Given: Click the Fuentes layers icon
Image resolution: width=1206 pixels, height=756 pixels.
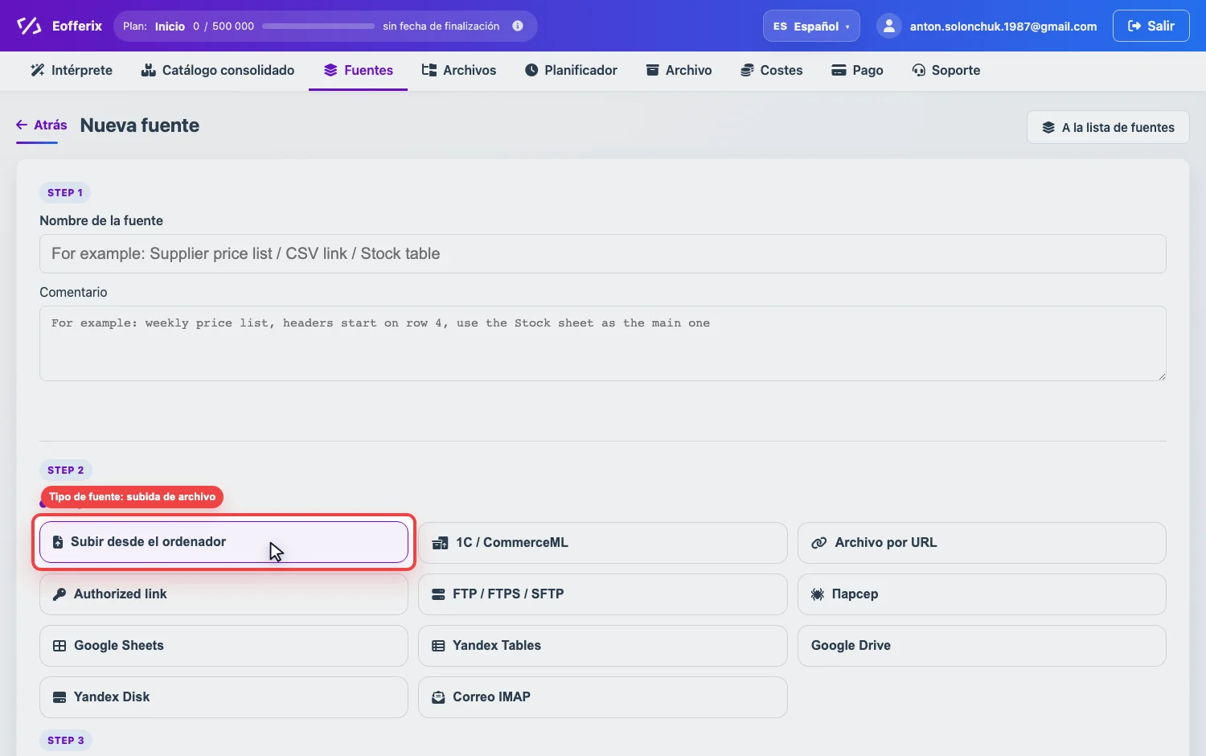Looking at the screenshot, I should (330, 70).
